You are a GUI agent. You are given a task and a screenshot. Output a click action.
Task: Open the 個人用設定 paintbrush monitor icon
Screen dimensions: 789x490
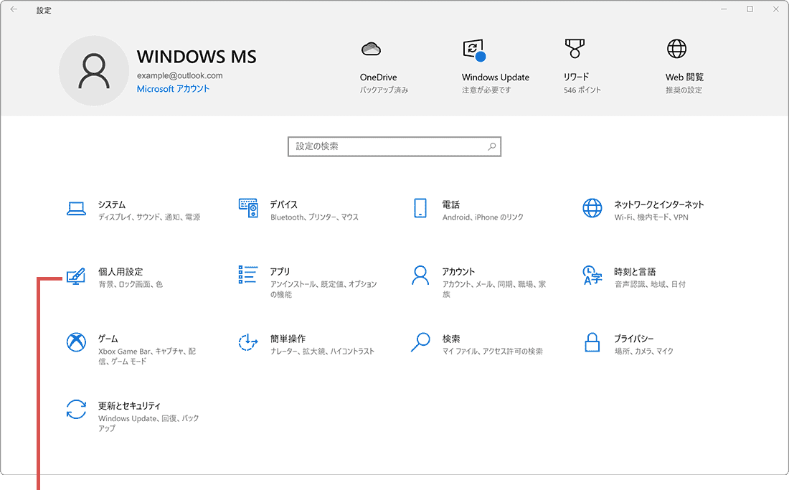click(76, 275)
